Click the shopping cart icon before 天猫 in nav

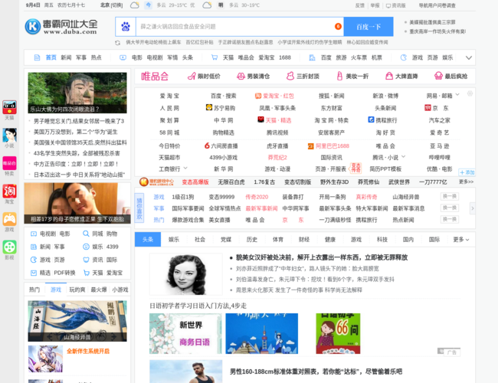215,57
